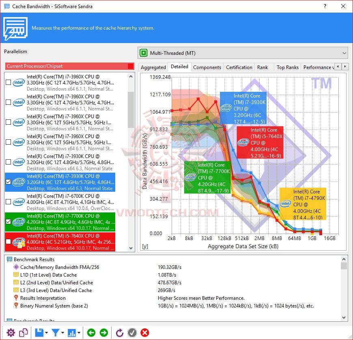Check the first i7-3960X 4.7GHz entry
This screenshot has height=340, width=353.
pyautogui.click(x=9, y=82)
